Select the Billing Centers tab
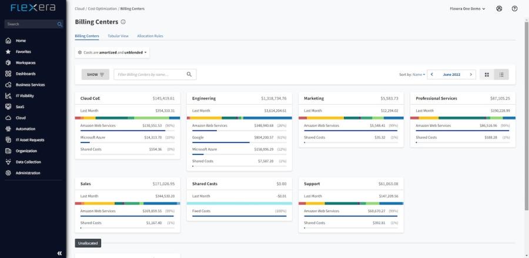The image size is (529, 258). pyautogui.click(x=87, y=36)
